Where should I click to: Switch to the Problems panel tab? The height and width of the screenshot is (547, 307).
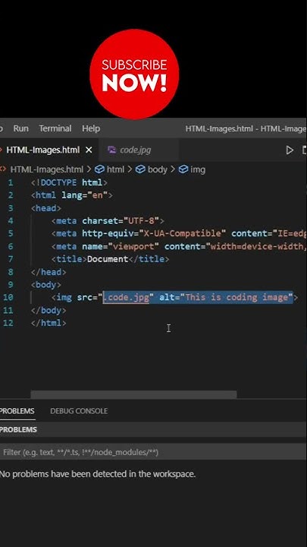[x=17, y=411]
